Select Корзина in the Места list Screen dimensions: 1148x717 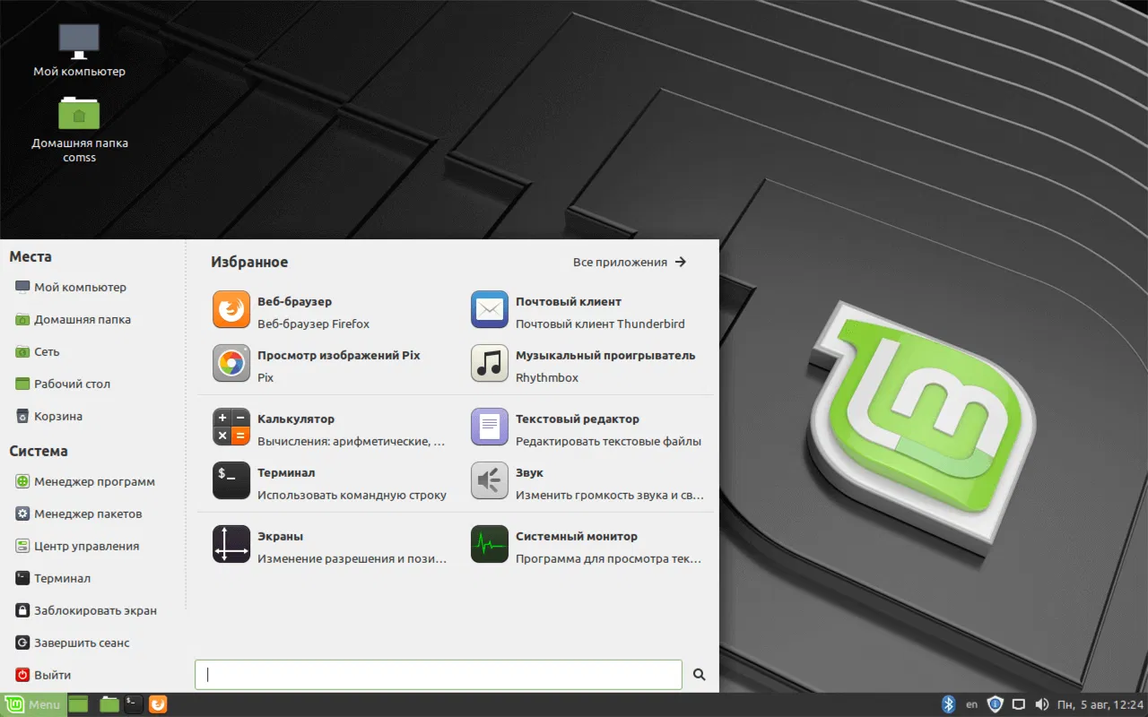point(61,416)
